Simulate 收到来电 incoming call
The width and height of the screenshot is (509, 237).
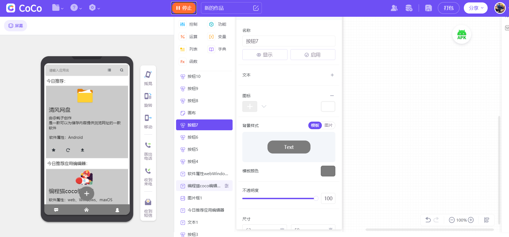coord(148,177)
